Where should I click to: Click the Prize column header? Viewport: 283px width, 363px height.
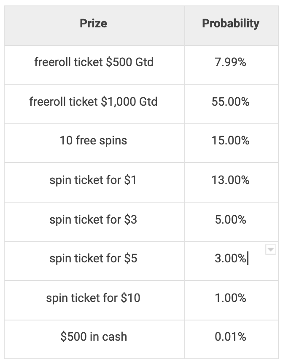coord(93,23)
